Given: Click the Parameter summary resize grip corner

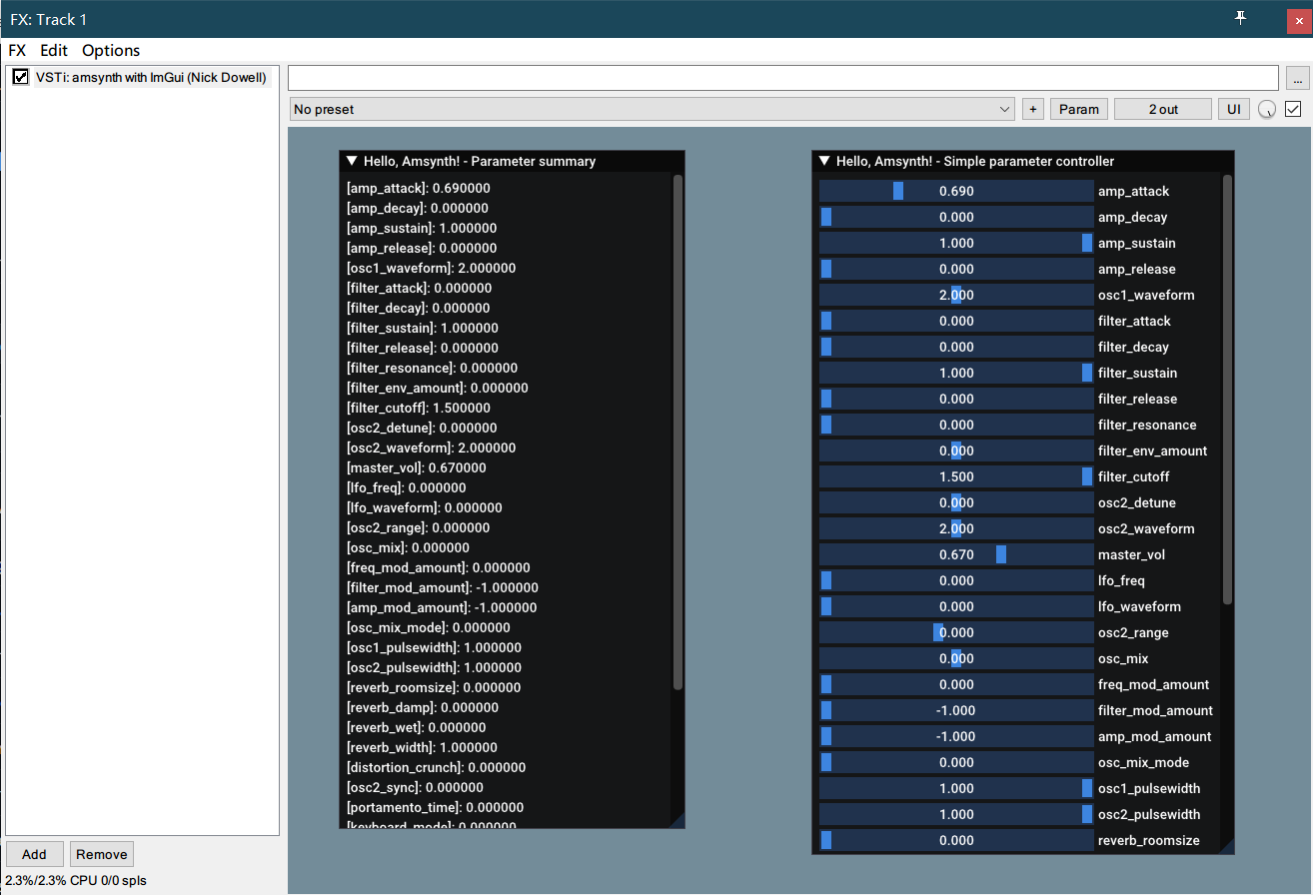Looking at the screenshot, I should point(676,820).
